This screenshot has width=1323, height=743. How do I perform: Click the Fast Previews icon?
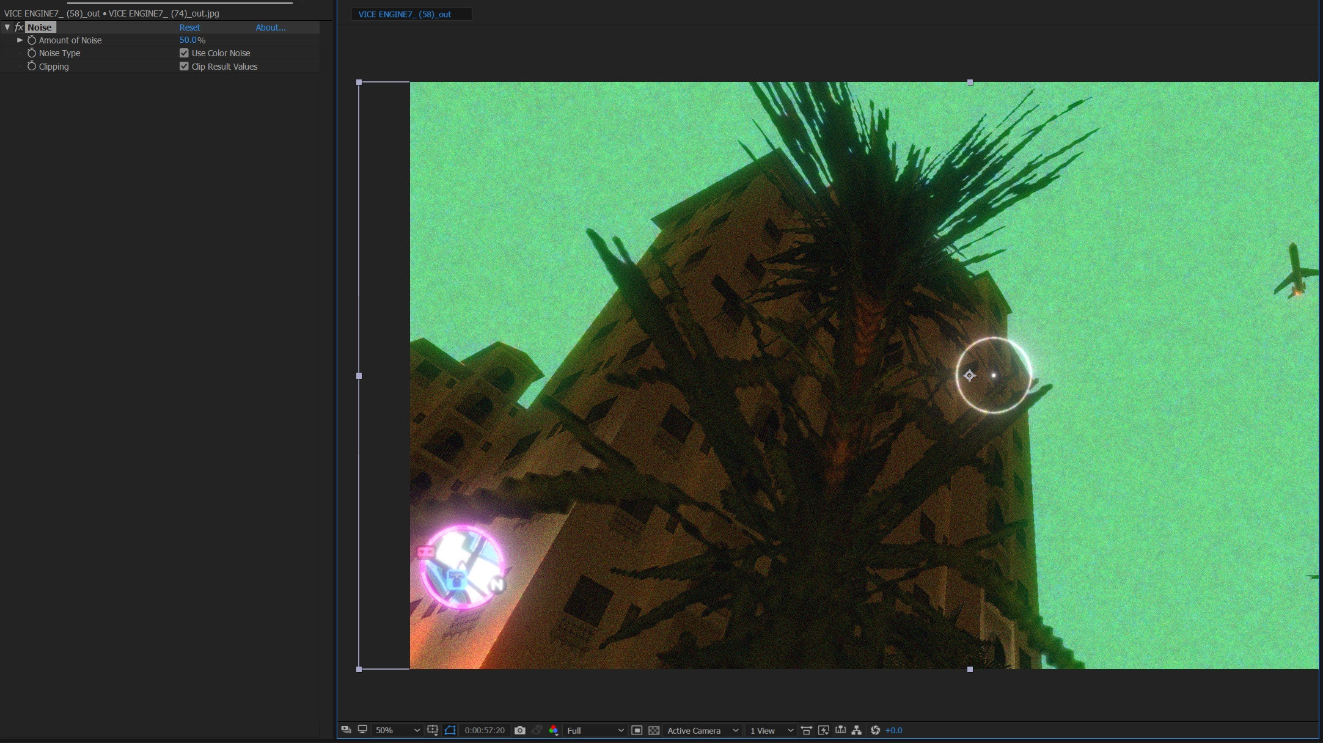click(824, 730)
